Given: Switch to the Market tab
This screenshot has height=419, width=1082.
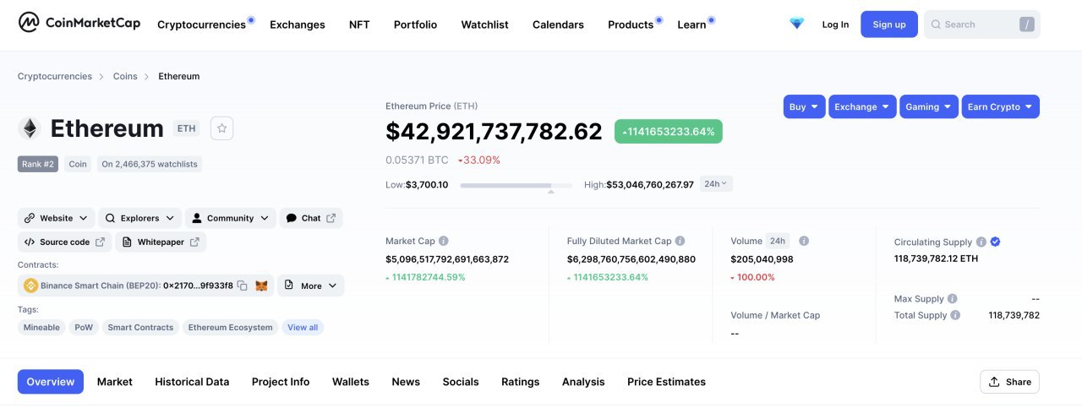Looking at the screenshot, I should pos(115,382).
